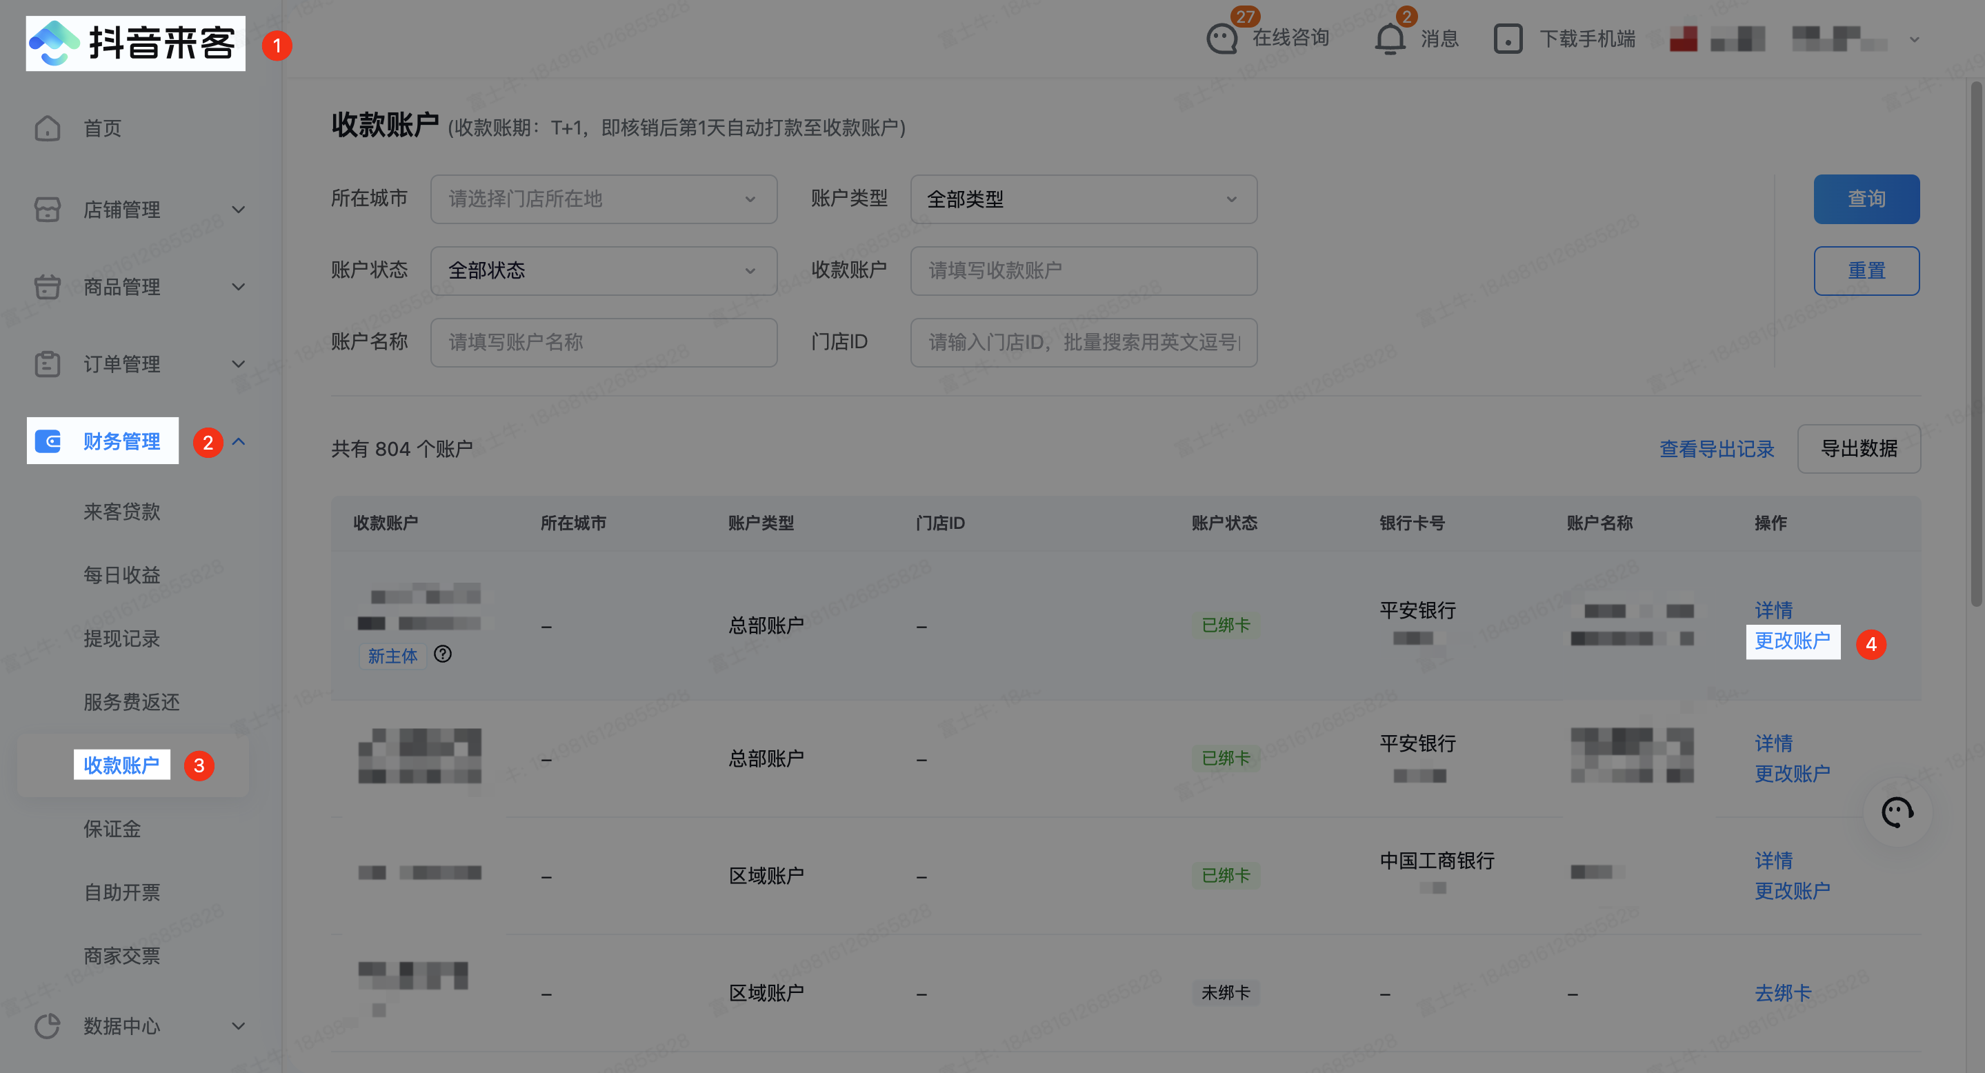This screenshot has height=1073, width=1985.
Task: Collapse the 财务管理 menu section
Action: click(238, 441)
